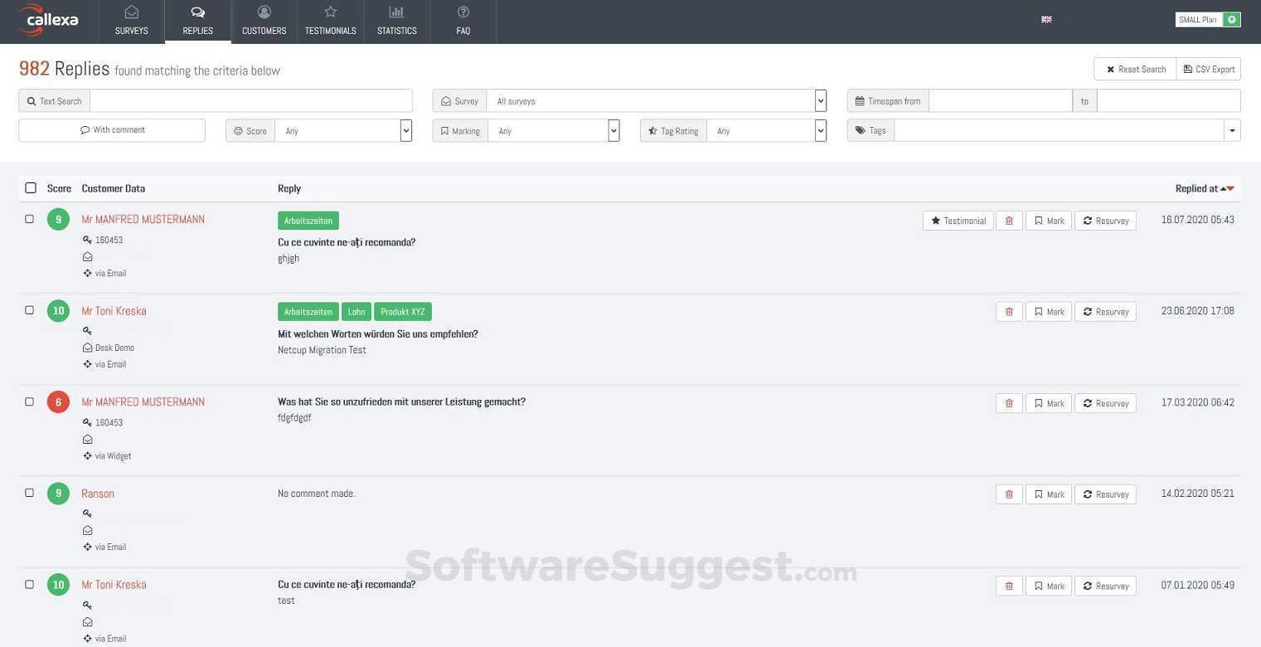Toggle the With comment filter
This screenshot has width=1261, height=647.
click(x=112, y=130)
